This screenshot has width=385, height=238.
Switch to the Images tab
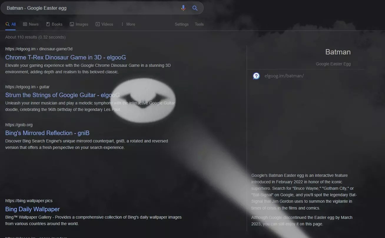tap(79, 24)
